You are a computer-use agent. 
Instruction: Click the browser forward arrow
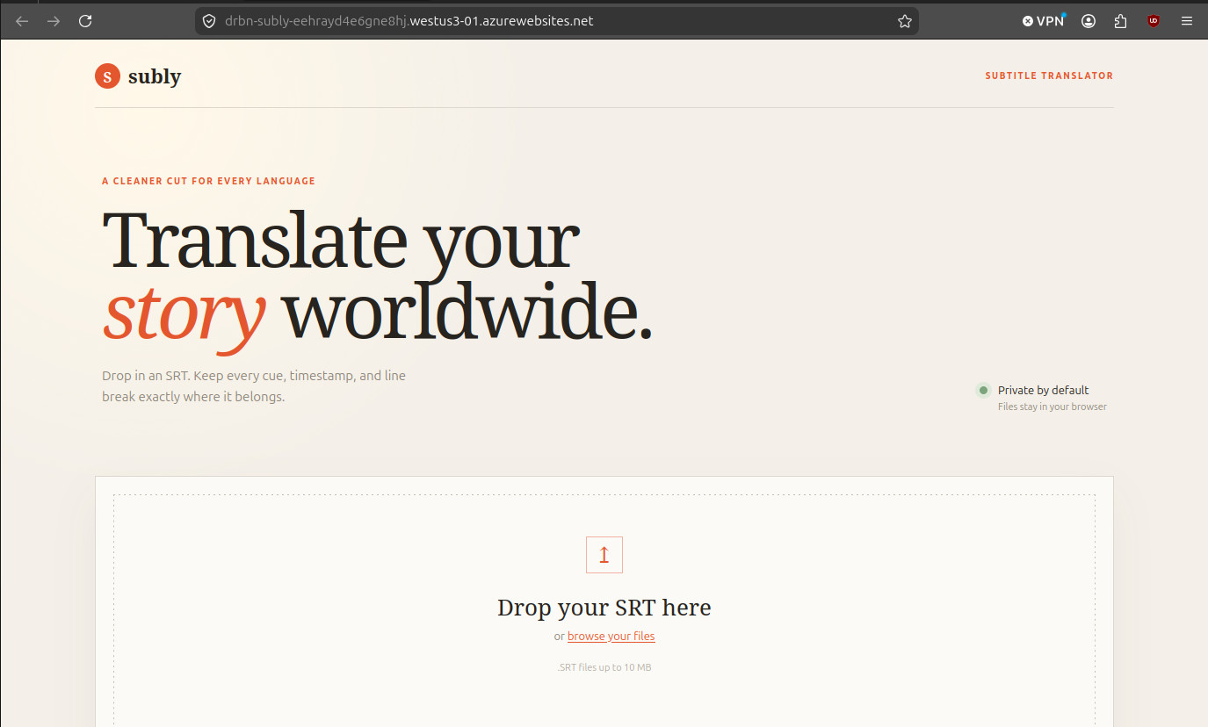click(54, 21)
